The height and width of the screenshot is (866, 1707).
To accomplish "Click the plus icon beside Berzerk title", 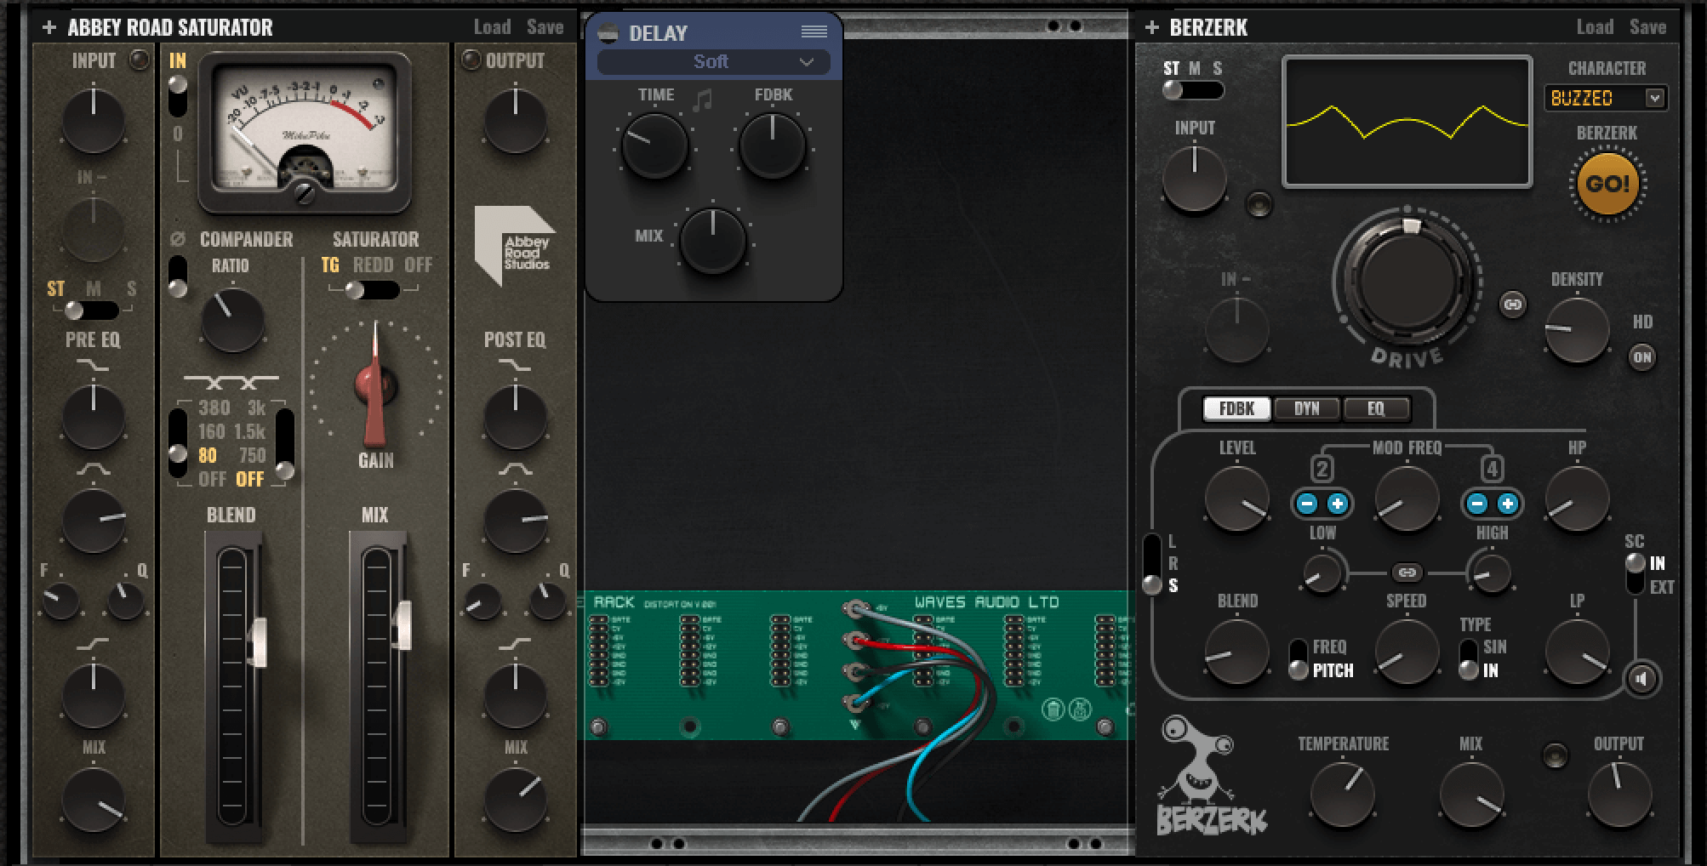I will [x=1152, y=27].
